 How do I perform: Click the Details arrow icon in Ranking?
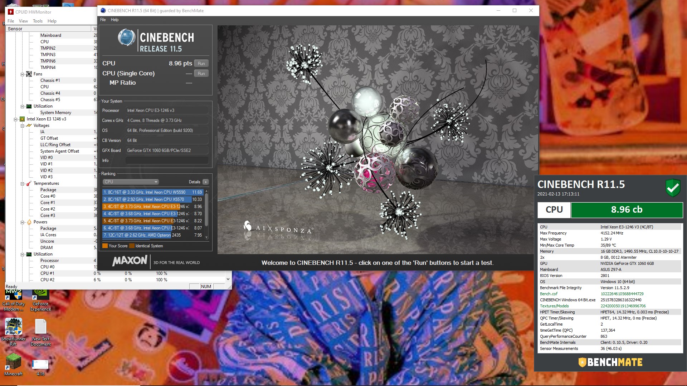(x=206, y=182)
